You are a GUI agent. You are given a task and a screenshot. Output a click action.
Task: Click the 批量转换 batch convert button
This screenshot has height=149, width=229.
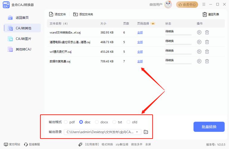click(x=209, y=127)
